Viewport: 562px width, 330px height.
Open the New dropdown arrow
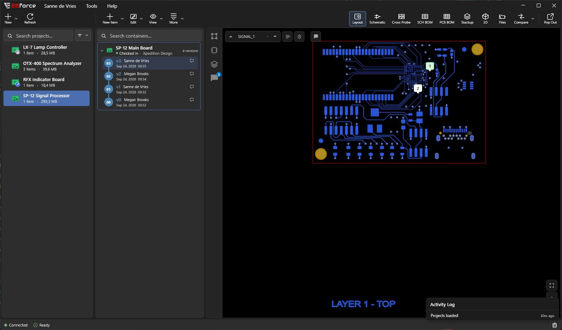coord(16,19)
